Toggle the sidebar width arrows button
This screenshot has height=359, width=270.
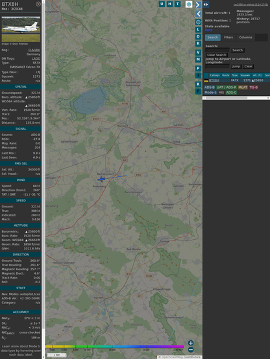tap(206, 5)
